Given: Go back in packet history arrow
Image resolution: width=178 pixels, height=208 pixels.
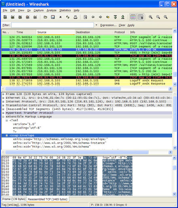Looking at the screenshot, I should (x=93, y=17).
